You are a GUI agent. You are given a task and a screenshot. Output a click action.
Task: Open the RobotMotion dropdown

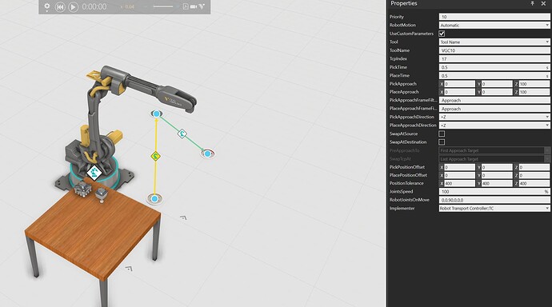pos(494,26)
